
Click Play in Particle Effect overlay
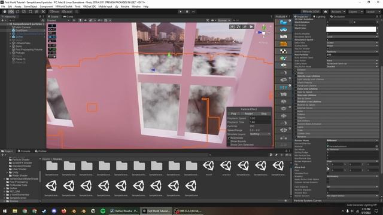[x=233, y=113]
